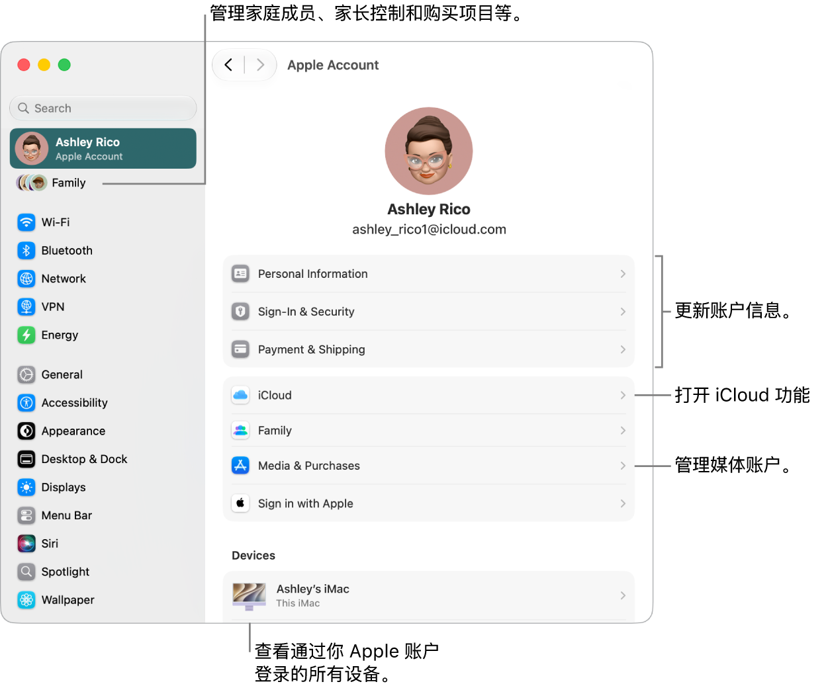The width and height of the screenshot is (826, 686).
Task: Open the Personal Information label
Action: pos(312,274)
